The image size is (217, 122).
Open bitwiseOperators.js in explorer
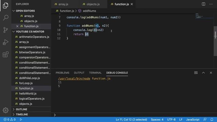[x=31, y=52]
